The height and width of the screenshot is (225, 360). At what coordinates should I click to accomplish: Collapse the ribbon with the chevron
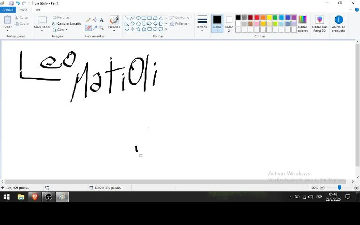(351, 10)
